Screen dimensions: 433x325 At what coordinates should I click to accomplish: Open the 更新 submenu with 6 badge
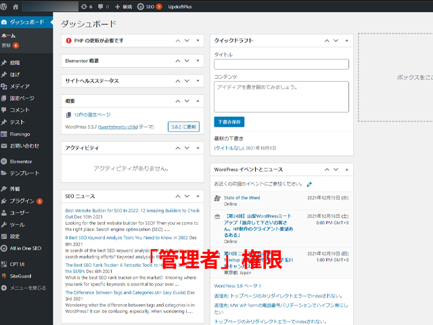[10, 45]
